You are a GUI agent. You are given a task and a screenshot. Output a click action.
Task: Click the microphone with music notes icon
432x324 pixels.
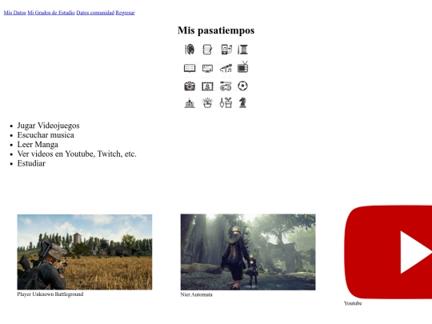coord(226,68)
